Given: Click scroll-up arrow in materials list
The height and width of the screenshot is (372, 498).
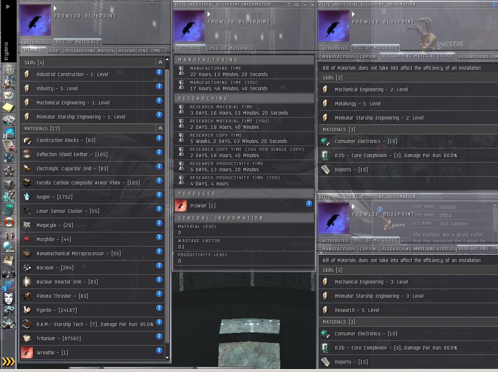Looking at the screenshot, I should pyautogui.click(x=167, y=60).
